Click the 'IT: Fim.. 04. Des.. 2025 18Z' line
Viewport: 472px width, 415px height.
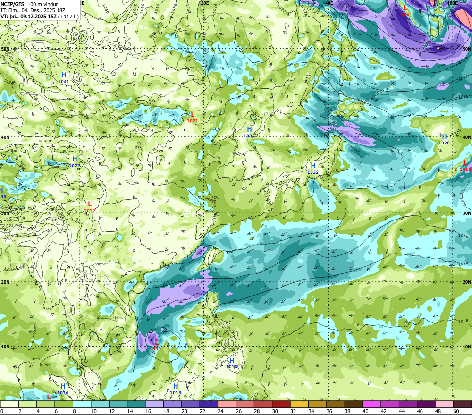click(x=33, y=10)
